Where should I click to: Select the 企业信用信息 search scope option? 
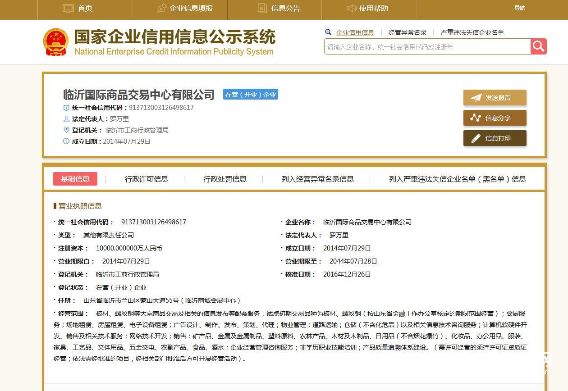[x=354, y=32]
